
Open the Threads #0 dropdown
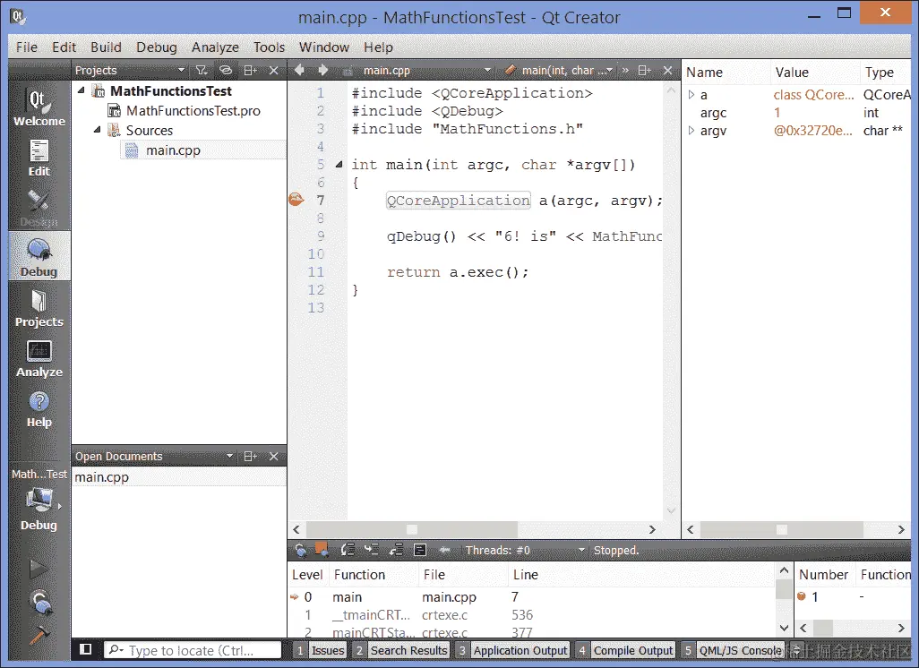tap(581, 550)
